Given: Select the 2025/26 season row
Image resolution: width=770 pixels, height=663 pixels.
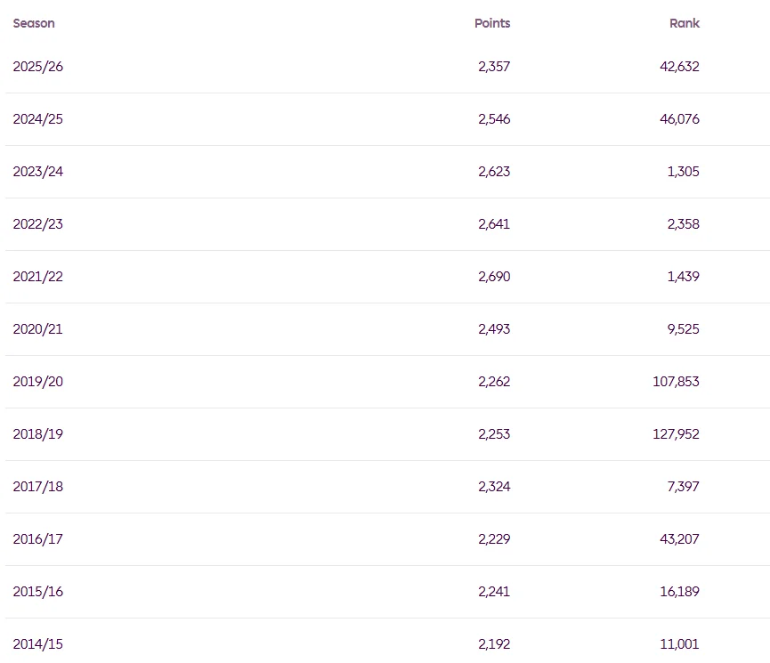Looking at the screenshot, I should [x=387, y=66].
